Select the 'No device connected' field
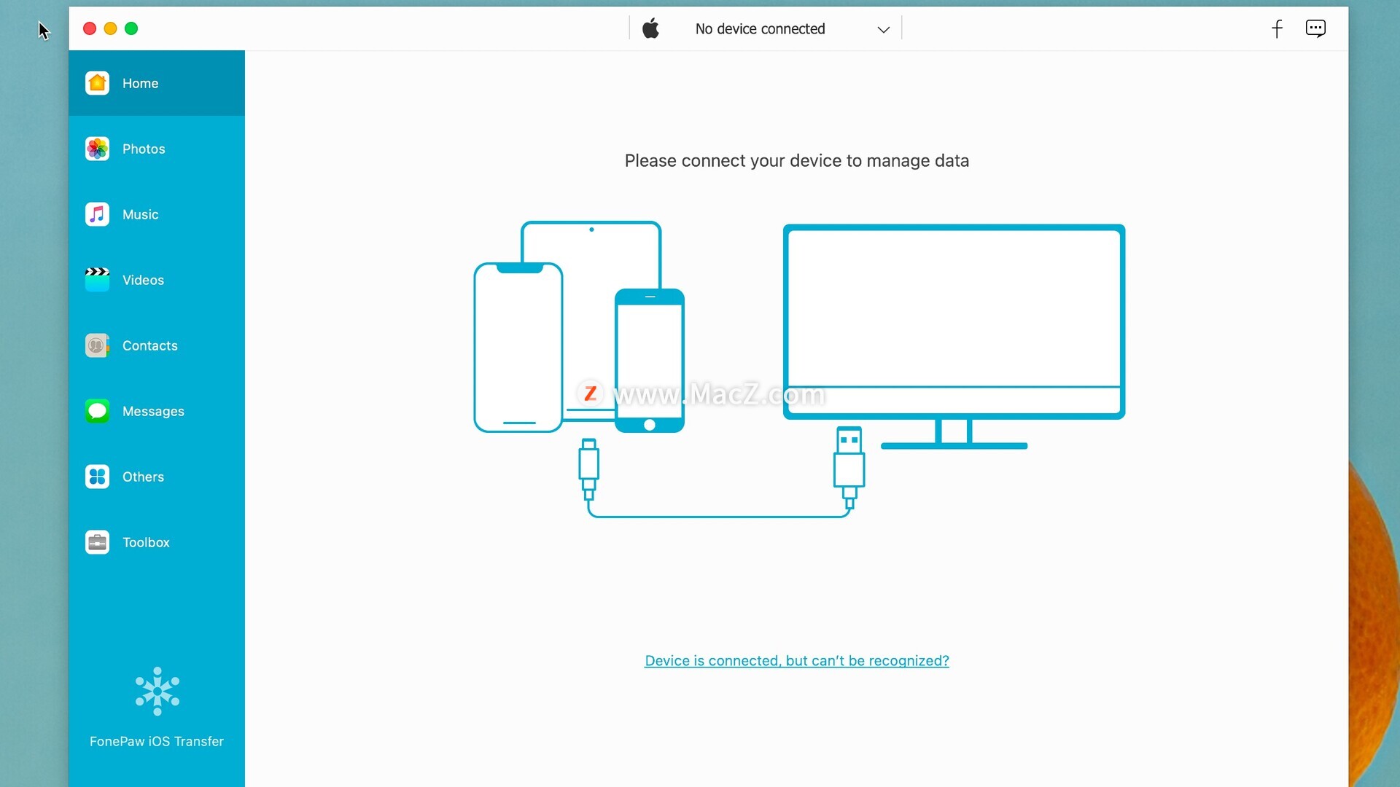The width and height of the screenshot is (1400, 787). pyautogui.click(x=766, y=28)
